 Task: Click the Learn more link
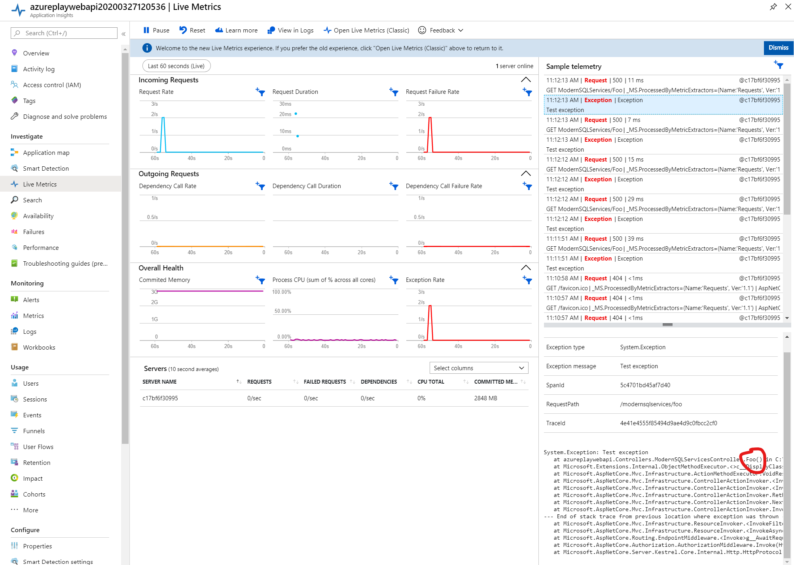tap(236, 30)
